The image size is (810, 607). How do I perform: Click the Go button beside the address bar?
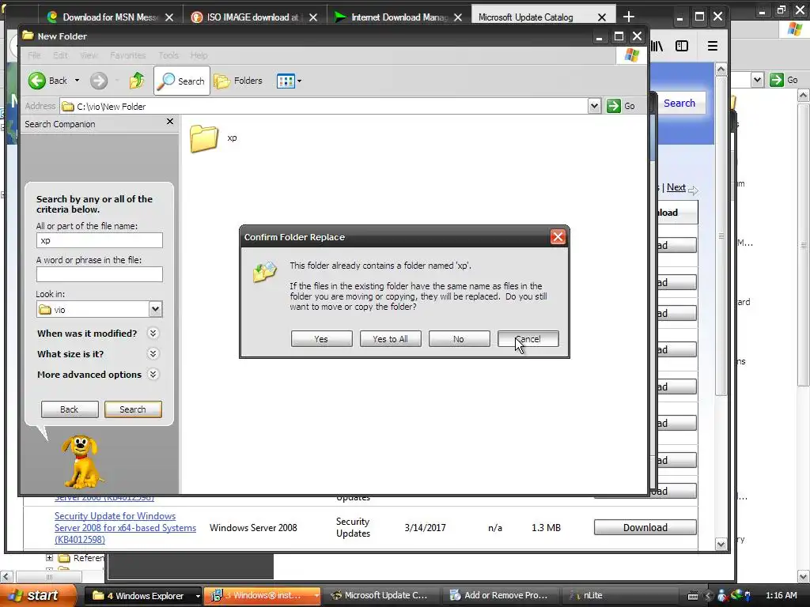[x=621, y=106]
